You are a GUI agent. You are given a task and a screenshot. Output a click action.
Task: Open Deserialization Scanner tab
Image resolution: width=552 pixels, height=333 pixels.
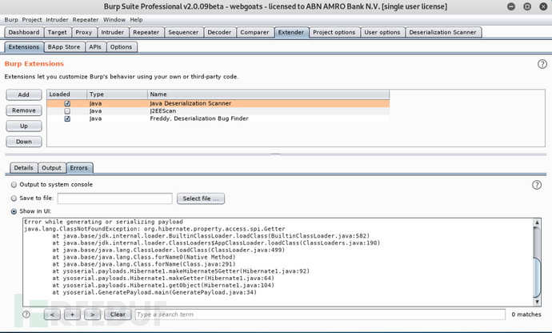pos(442,32)
